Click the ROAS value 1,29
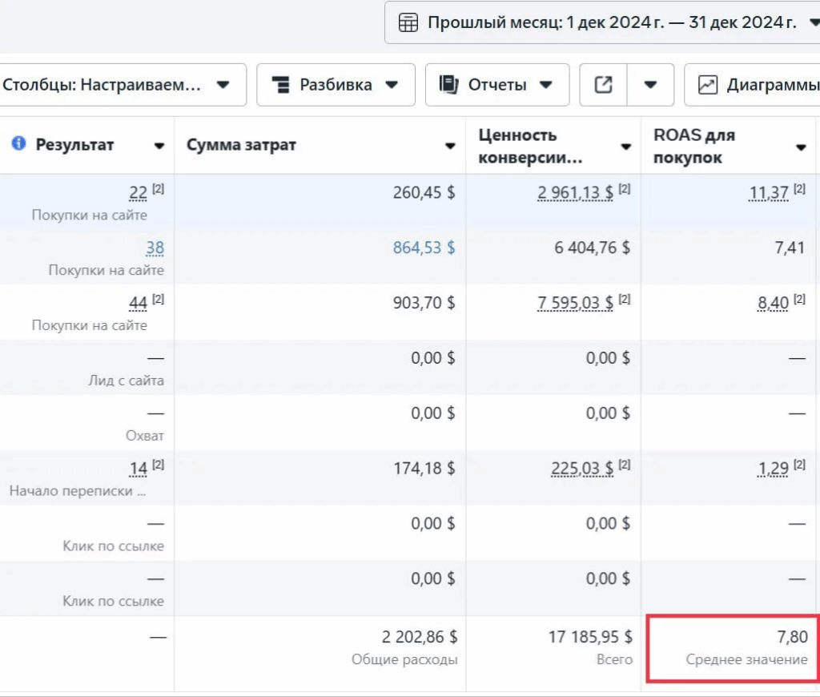This screenshot has width=820, height=697. click(773, 469)
